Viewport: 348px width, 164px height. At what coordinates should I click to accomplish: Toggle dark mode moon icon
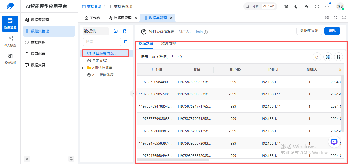(x=296, y=6)
